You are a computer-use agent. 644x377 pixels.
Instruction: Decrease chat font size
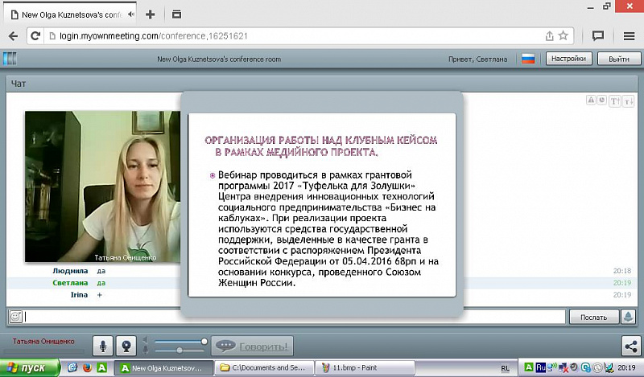coord(627,100)
